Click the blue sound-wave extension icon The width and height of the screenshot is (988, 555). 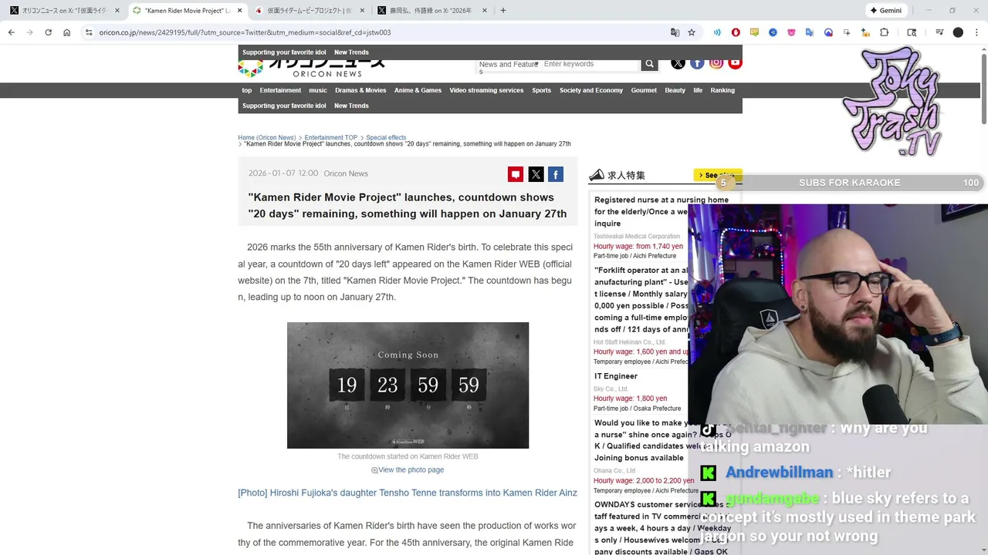[x=717, y=32]
